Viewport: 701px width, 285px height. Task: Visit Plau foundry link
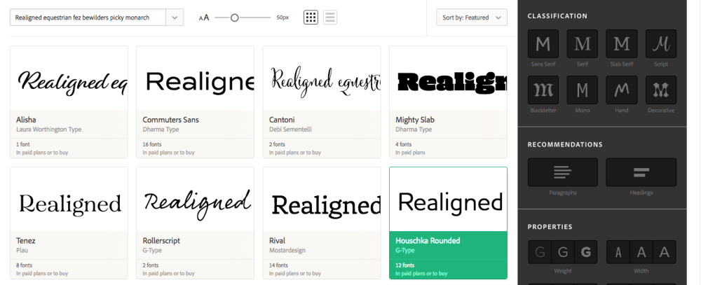(x=22, y=250)
